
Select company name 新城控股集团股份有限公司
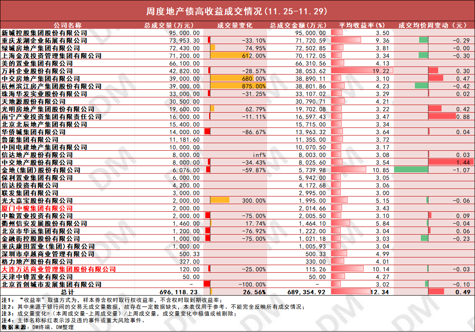(44, 33)
